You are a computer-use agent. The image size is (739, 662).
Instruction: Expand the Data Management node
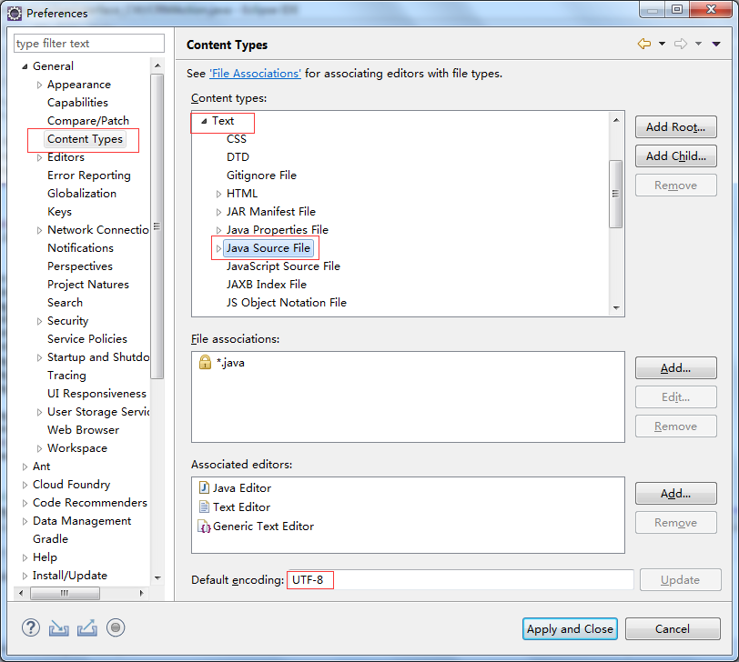[25, 521]
